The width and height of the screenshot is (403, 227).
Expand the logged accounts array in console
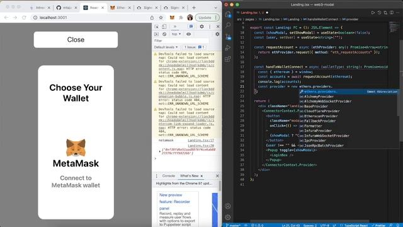point(160,151)
